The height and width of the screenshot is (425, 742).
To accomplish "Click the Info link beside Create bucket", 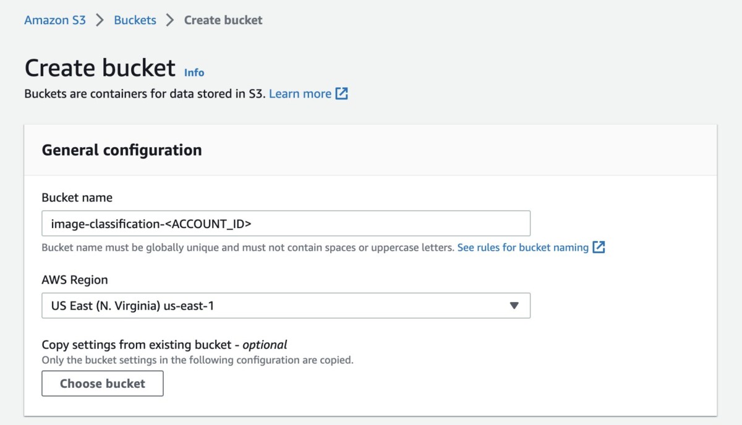I will pyautogui.click(x=194, y=72).
